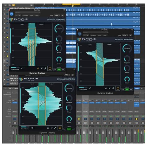This screenshot has width=147, height=147.
Task: Click the Release knob in Drum Bus plugin
Action: [x=59, y=48]
